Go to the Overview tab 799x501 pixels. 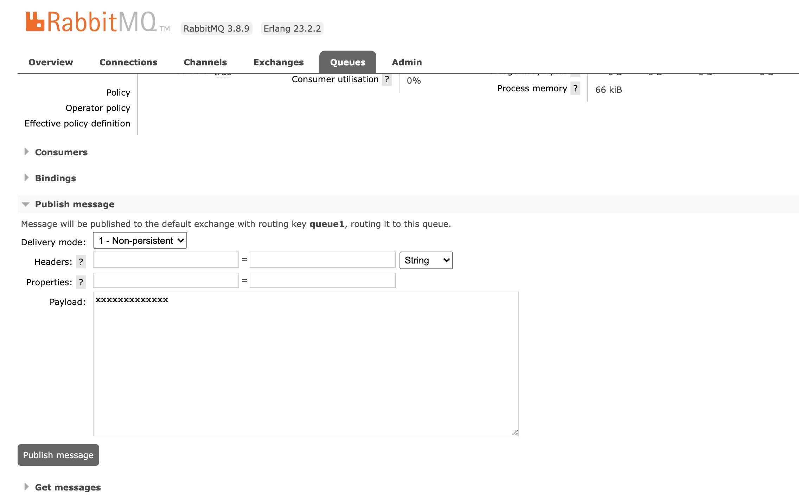pyautogui.click(x=51, y=62)
